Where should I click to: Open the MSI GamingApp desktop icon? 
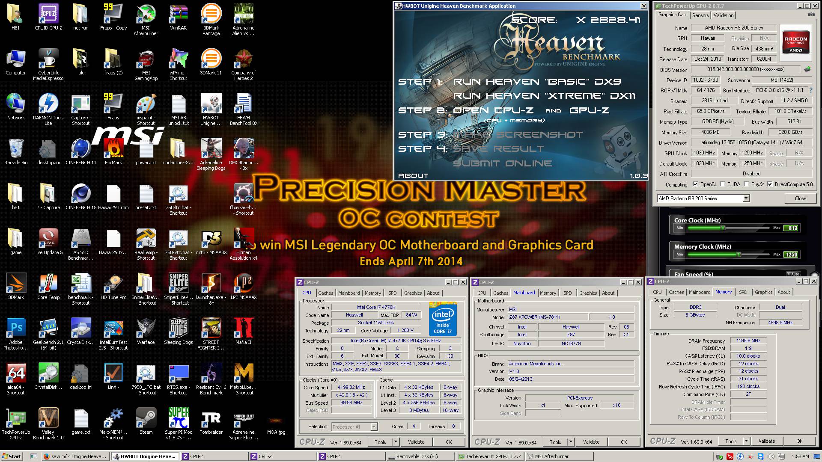click(146, 65)
